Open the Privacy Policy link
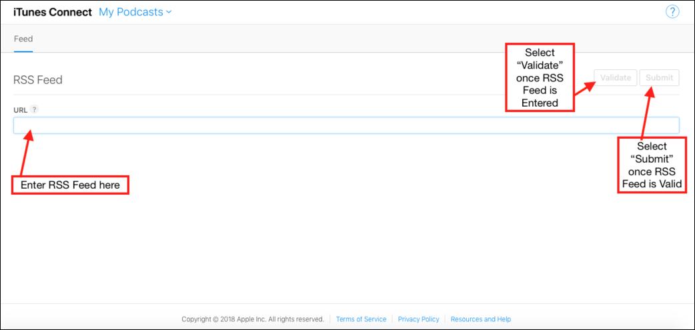Screen dimensions: 695x330 pos(418,319)
